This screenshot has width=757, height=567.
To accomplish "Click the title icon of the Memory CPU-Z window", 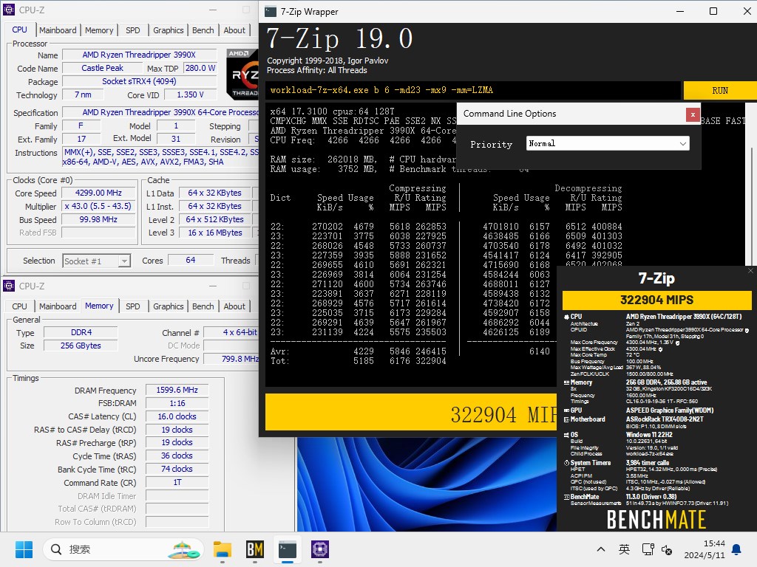I will (9, 286).
